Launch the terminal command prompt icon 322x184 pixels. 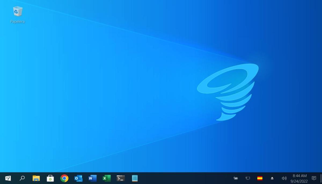[x=121, y=178]
